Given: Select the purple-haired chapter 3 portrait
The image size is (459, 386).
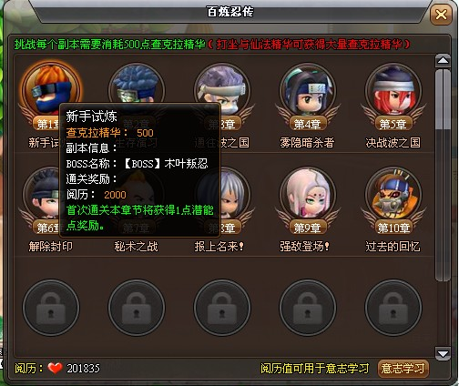Looking at the screenshot, I should tap(222, 84).
